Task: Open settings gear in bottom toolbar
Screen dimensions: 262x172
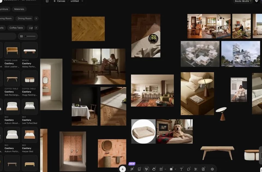Action: tap(212, 169)
